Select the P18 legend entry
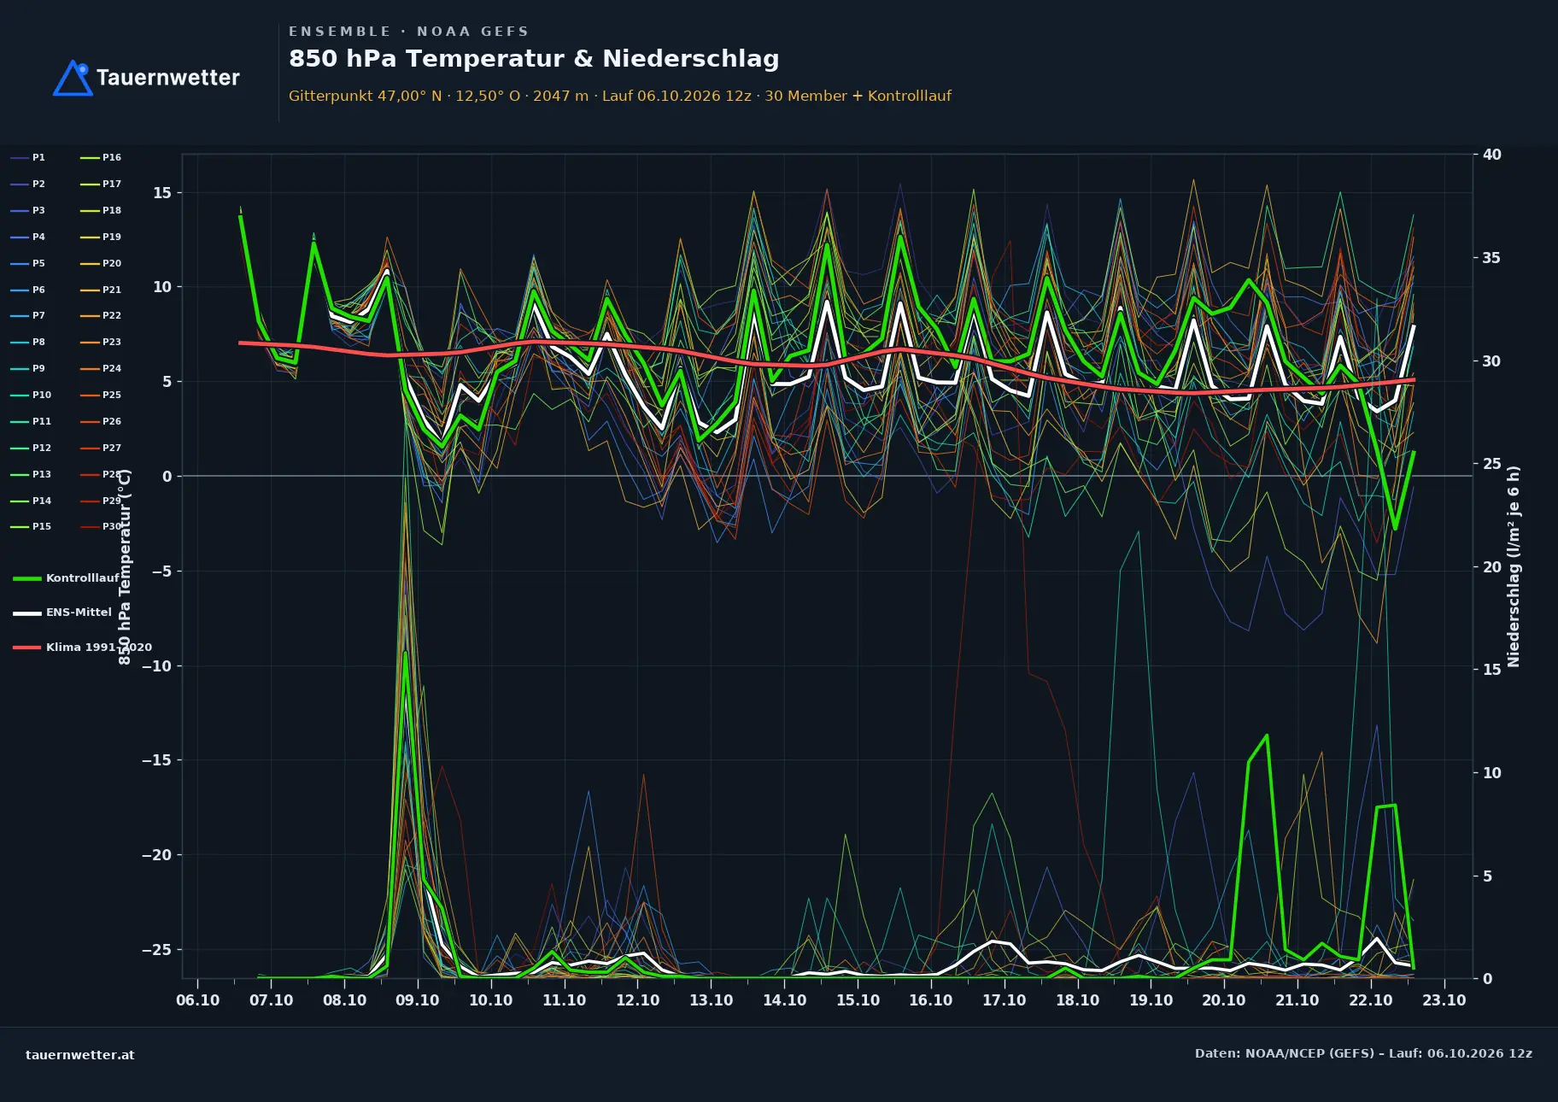Image resolution: width=1558 pixels, height=1102 pixels. click(x=101, y=210)
